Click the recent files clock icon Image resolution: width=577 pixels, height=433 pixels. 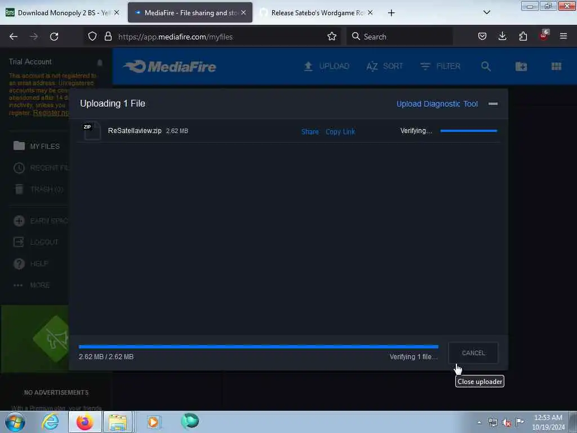pyautogui.click(x=19, y=168)
